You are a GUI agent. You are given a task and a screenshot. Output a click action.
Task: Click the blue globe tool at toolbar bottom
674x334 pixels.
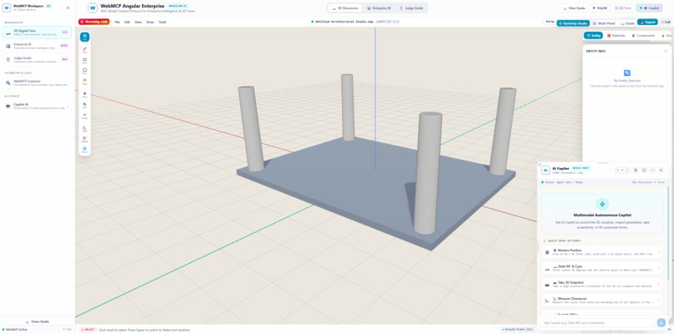coord(84,149)
